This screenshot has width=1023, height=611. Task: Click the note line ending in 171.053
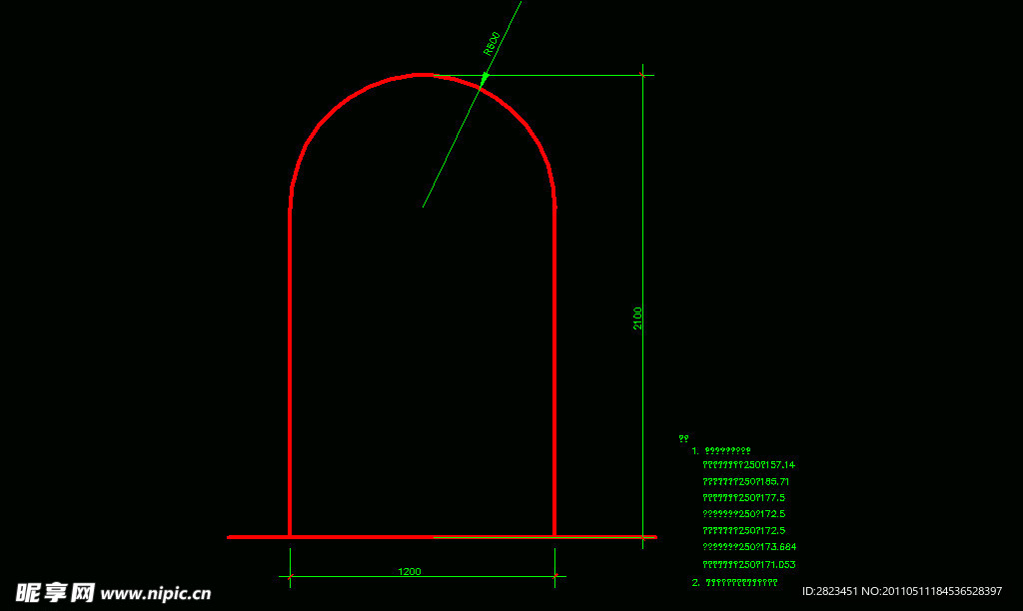[x=749, y=564]
